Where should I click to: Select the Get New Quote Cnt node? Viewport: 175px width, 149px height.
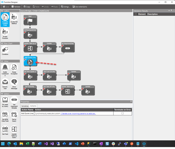30,75
